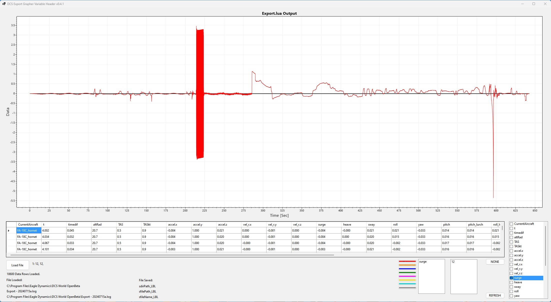The image size is (551, 302).
Task: Select the orange color swatch
Action: (407, 265)
